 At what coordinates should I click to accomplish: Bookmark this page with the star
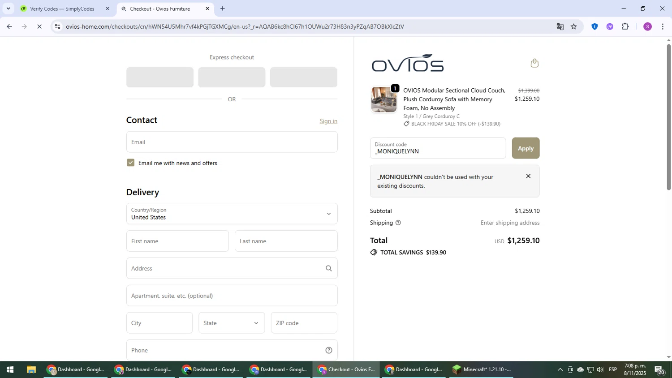pyautogui.click(x=574, y=26)
